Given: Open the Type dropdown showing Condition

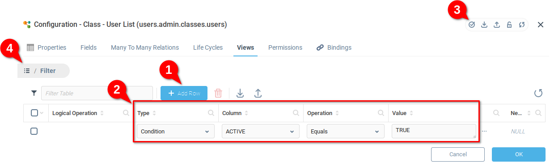Looking at the screenshot, I should pyautogui.click(x=175, y=132).
